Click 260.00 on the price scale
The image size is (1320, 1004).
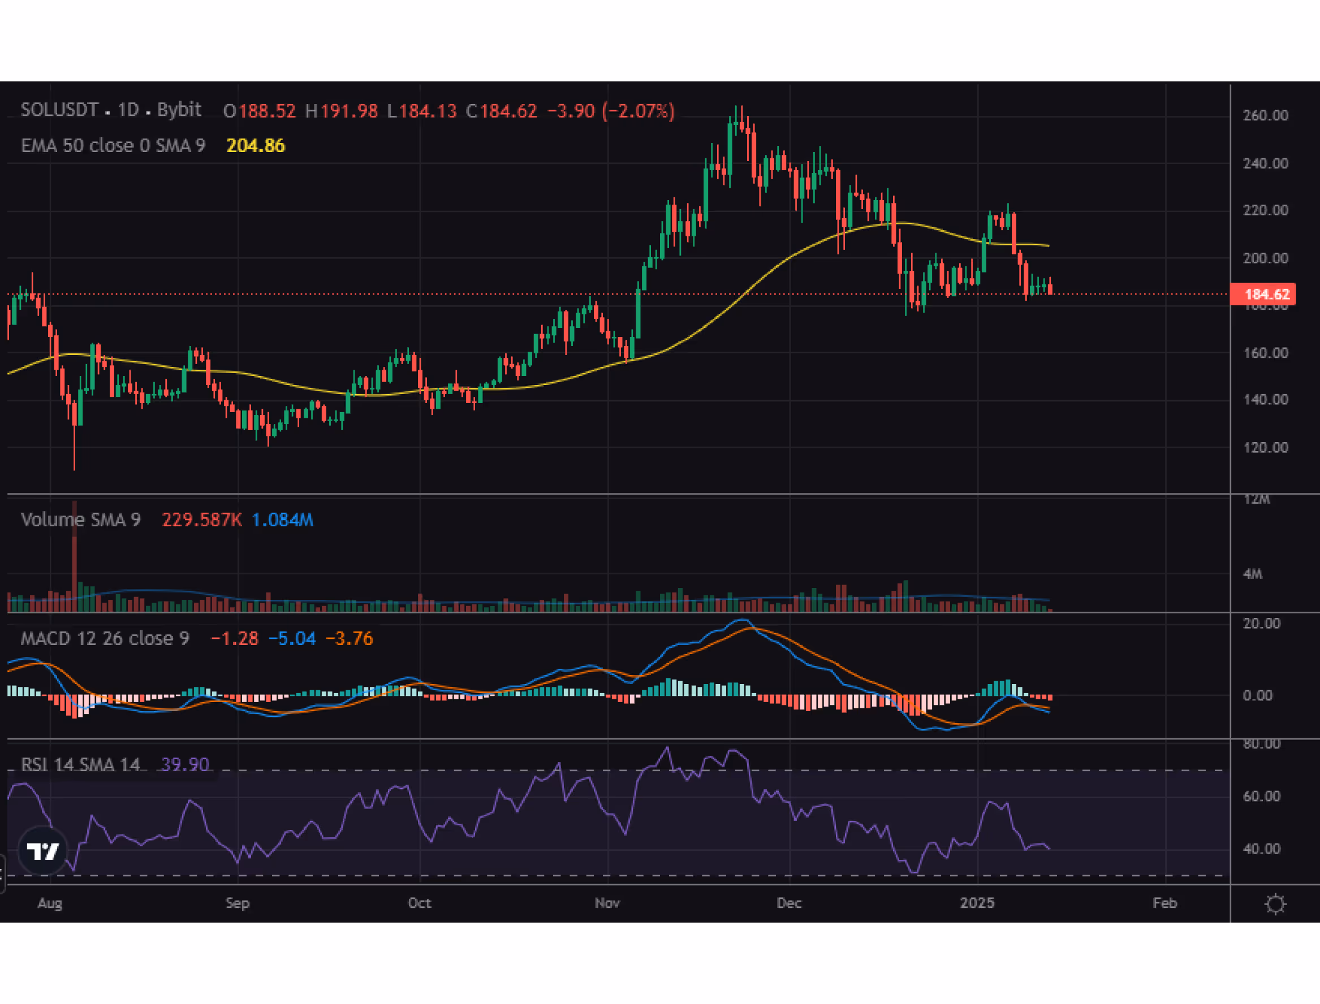coord(1265,115)
